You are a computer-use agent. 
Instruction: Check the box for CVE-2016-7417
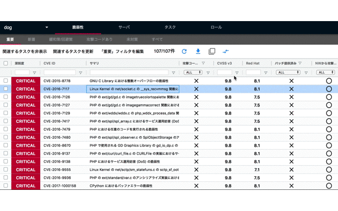click(6, 121)
